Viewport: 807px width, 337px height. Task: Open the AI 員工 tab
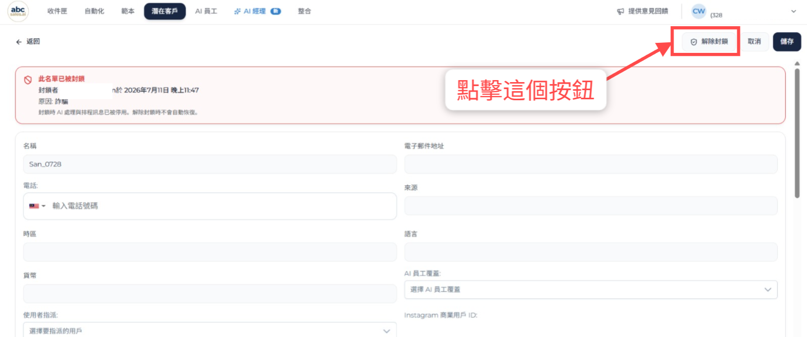[x=206, y=11]
